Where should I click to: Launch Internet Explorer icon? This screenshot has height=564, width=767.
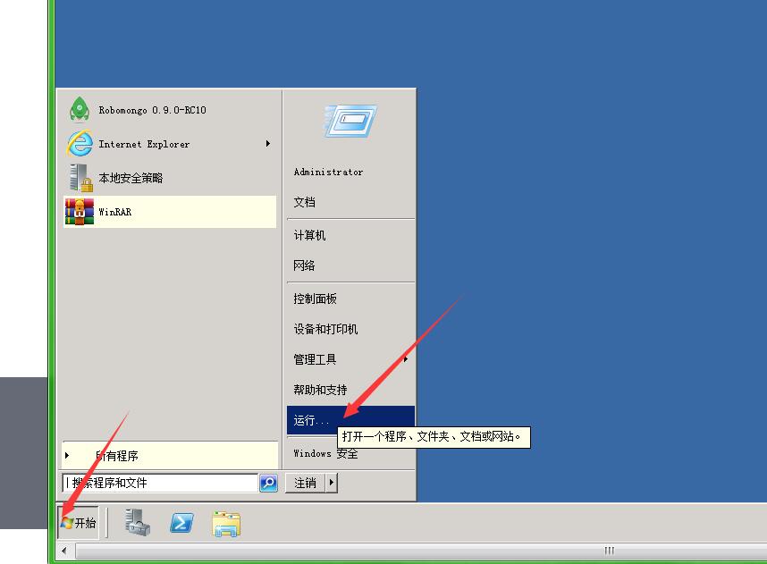(x=80, y=144)
